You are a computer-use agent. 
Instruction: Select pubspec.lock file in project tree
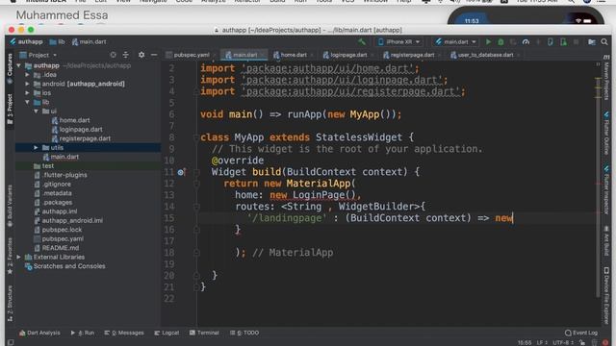pos(62,230)
